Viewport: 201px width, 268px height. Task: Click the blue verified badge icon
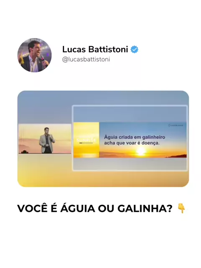click(134, 49)
